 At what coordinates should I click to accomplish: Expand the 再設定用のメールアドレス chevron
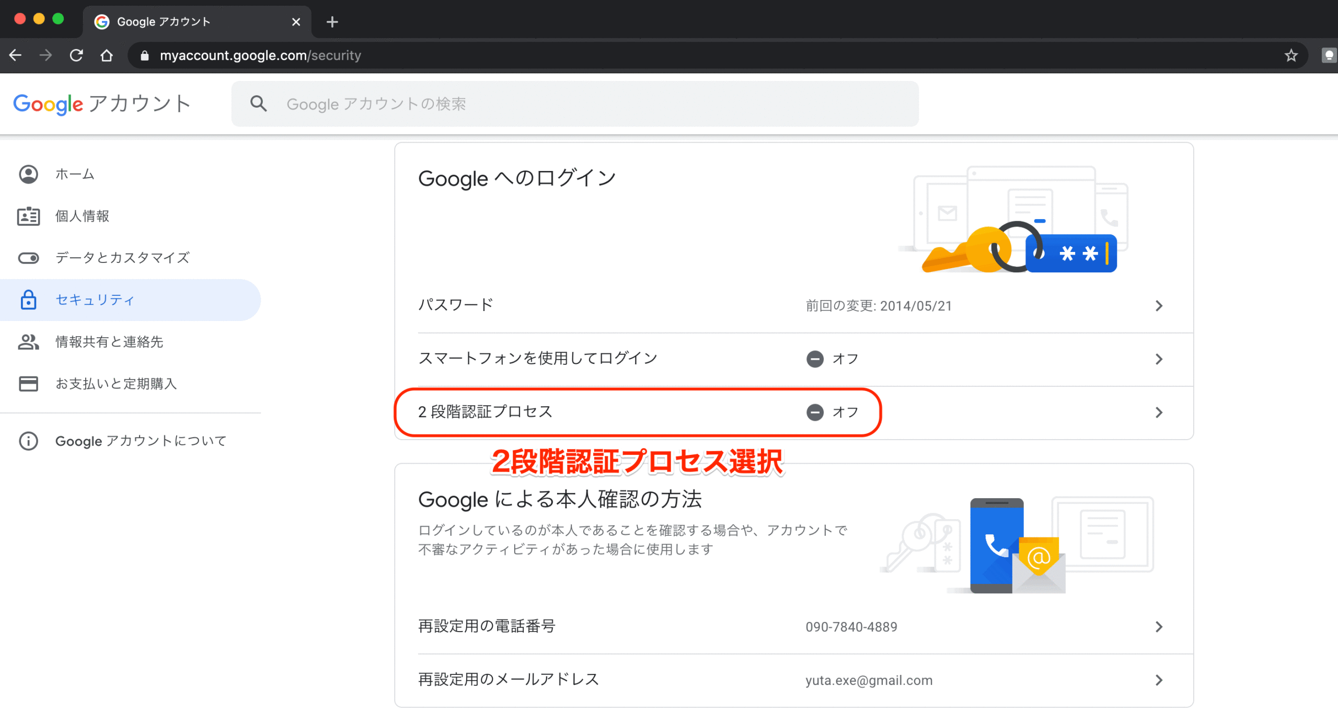coord(1159,680)
